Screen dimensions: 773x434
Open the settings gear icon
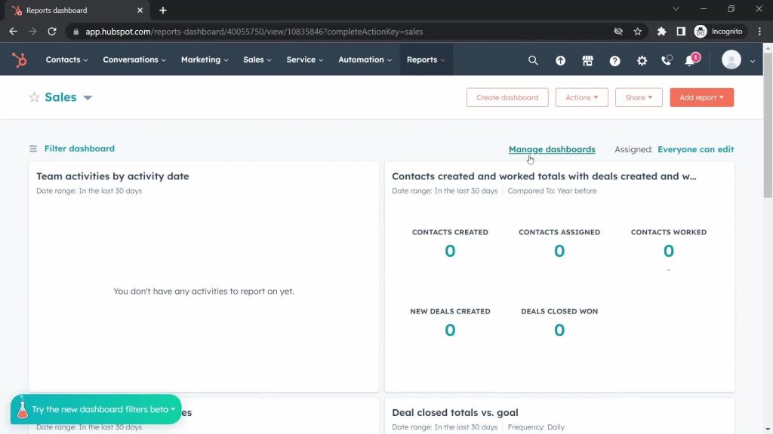pos(642,60)
